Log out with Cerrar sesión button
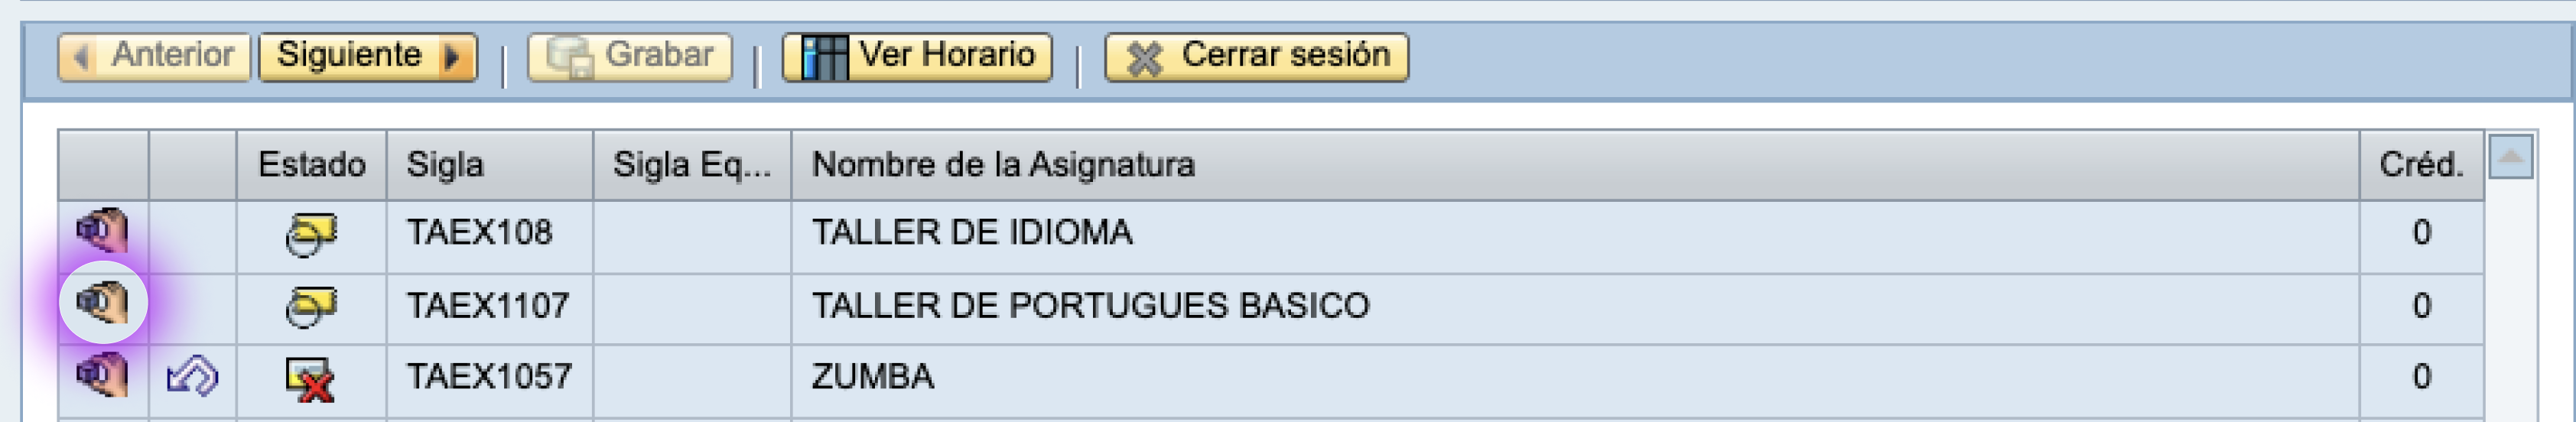This screenshot has height=422, width=2576. coord(1256,56)
